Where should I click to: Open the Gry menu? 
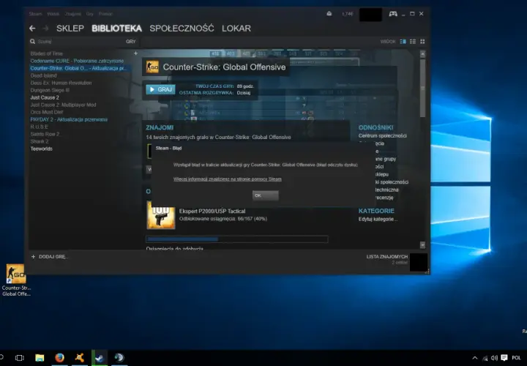pos(90,14)
